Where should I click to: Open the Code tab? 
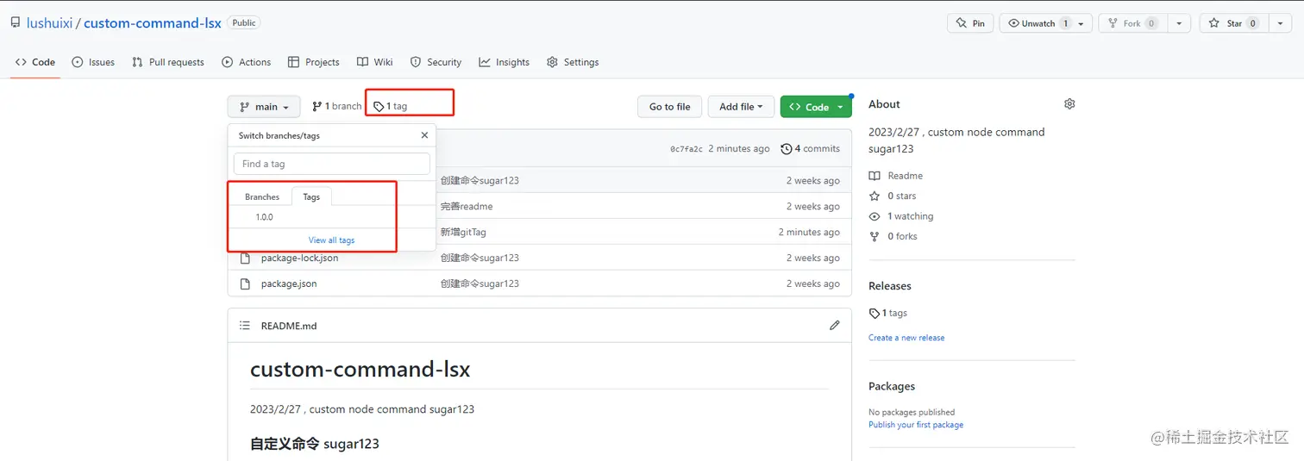tap(35, 62)
